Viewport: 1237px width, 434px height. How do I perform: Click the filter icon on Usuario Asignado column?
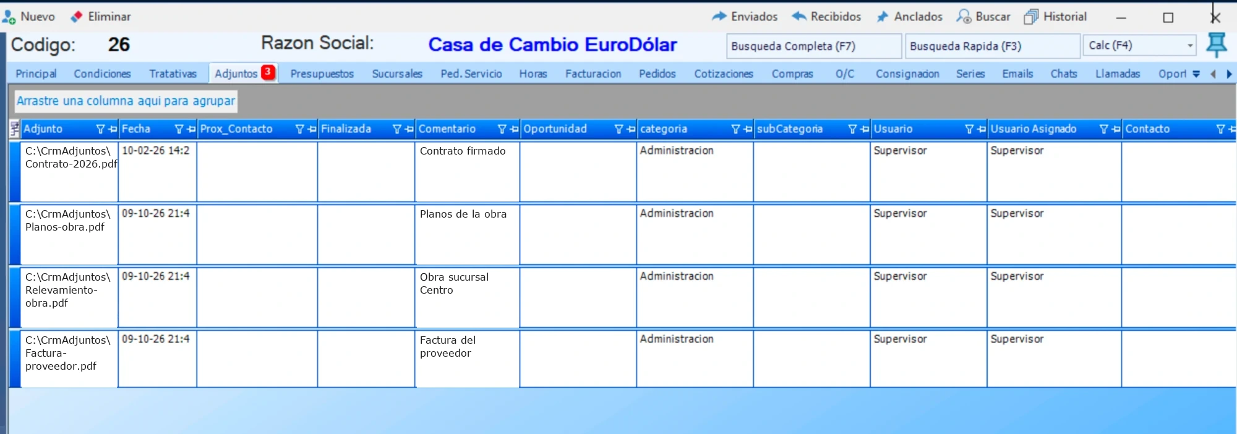(x=1103, y=129)
